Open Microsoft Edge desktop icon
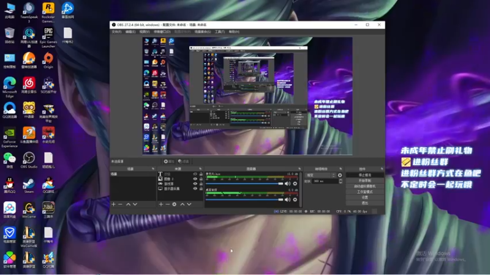 [x=10, y=87]
